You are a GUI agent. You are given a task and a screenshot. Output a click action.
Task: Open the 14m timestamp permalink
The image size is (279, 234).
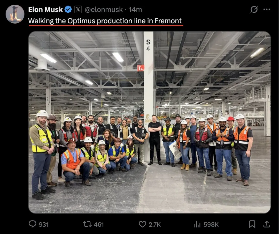click(135, 10)
